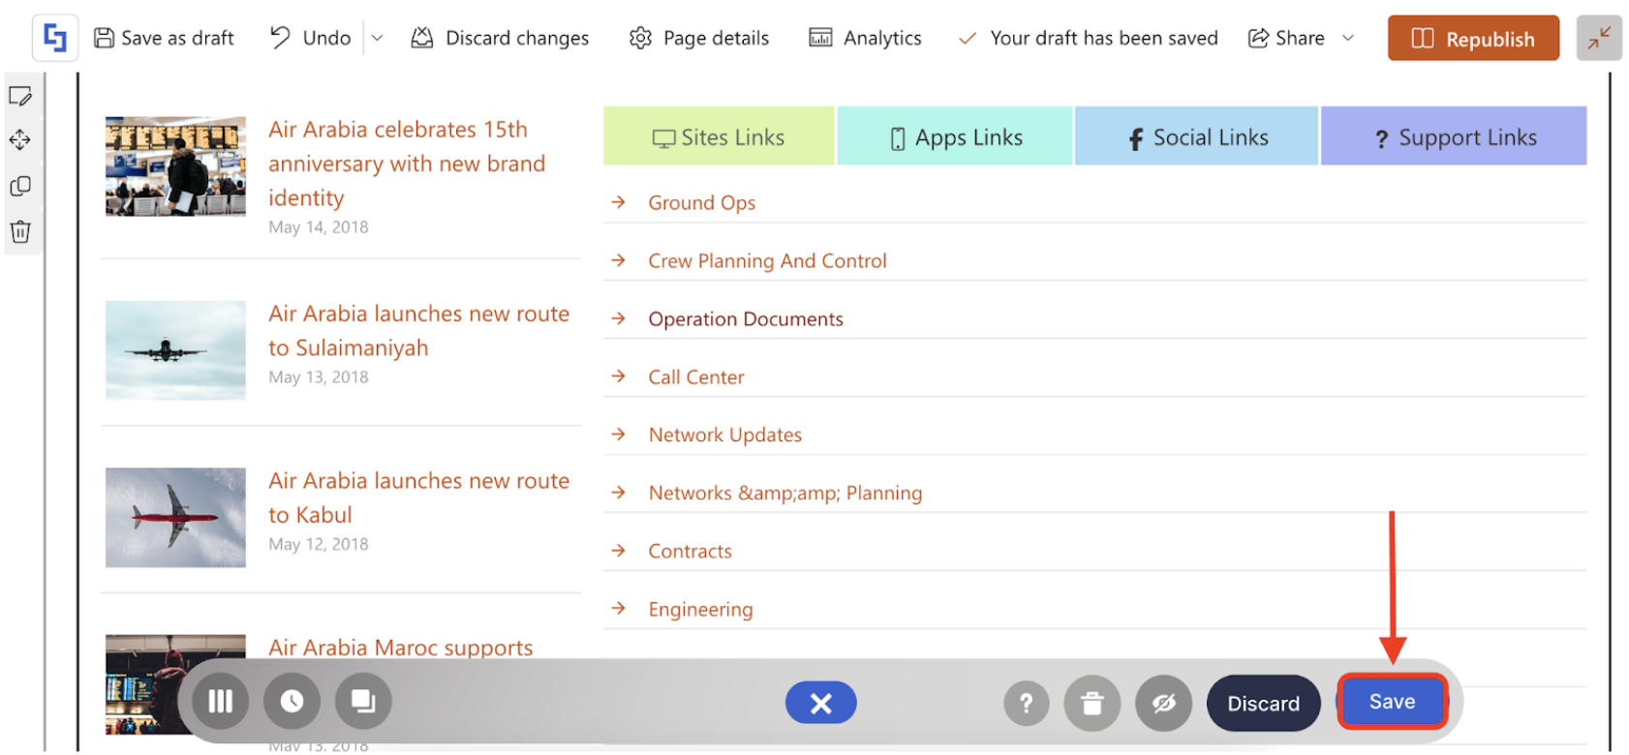Viewport: 1629px width, 755px height.
Task: Switch to the Sites Links tab
Action: [x=719, y=136]
